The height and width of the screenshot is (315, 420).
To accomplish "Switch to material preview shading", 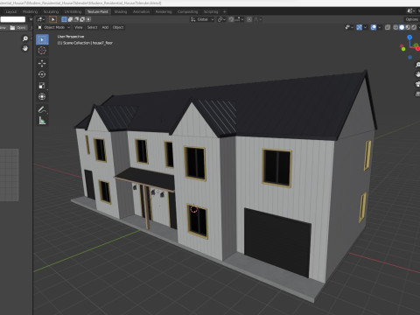I will click(408, 27).
